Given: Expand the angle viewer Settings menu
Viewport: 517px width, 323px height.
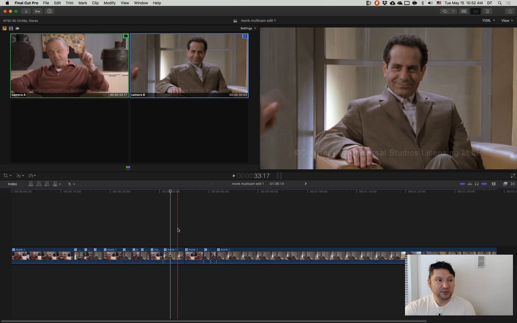Looking at the screenshot, I should click(248, 28).
